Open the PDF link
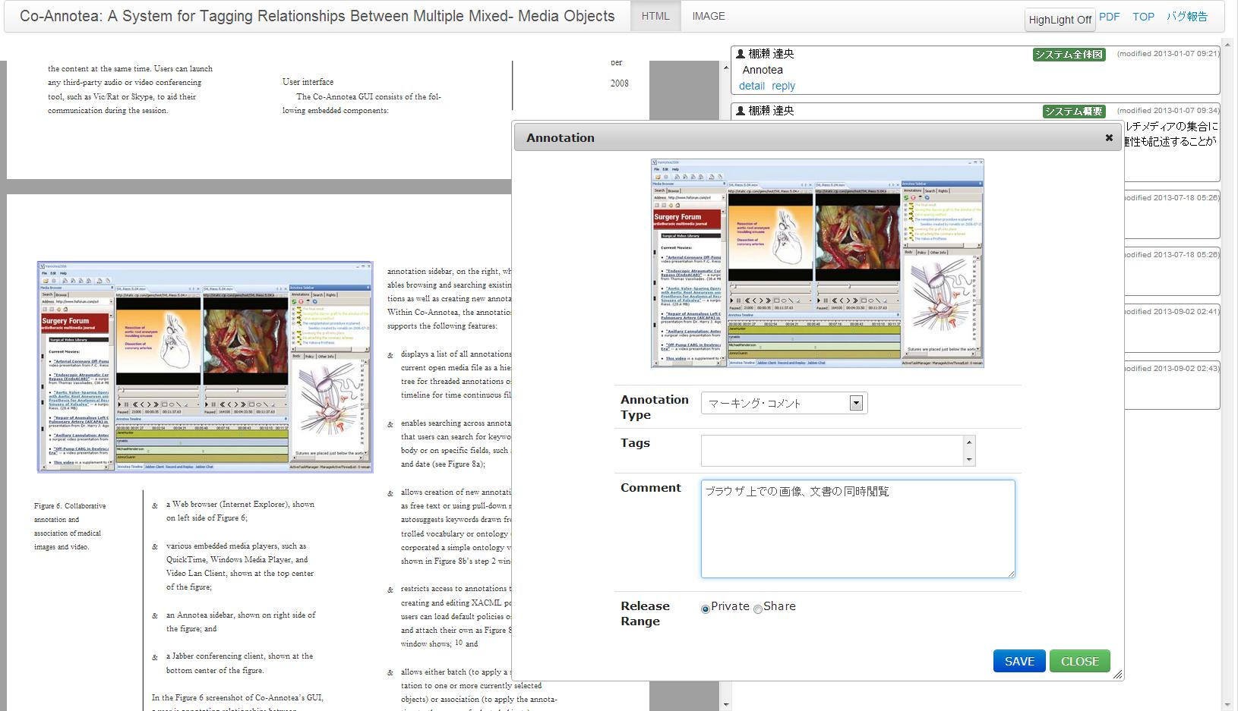The height and width of the screenshot is (711, 1238). 1109,17
